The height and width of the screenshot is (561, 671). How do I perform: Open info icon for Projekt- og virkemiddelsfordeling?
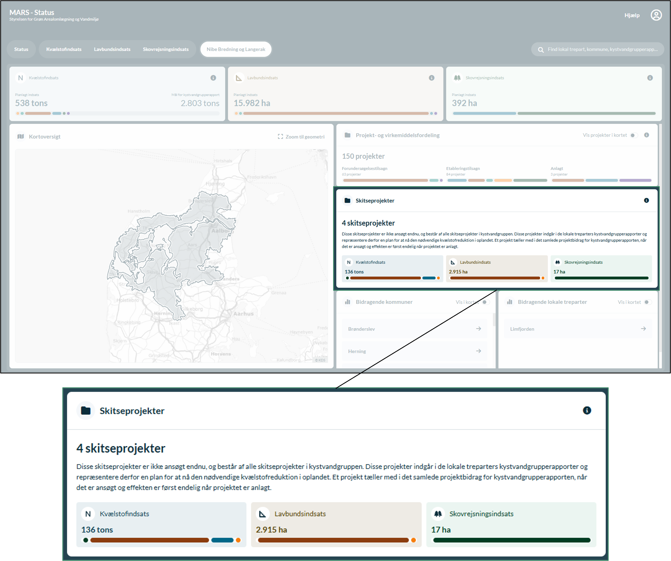coord(646,135)
